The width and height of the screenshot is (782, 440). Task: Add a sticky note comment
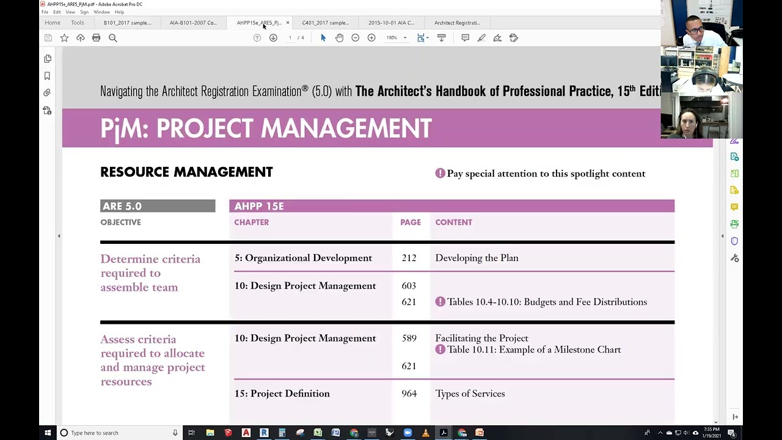click(x=465, y=38)
